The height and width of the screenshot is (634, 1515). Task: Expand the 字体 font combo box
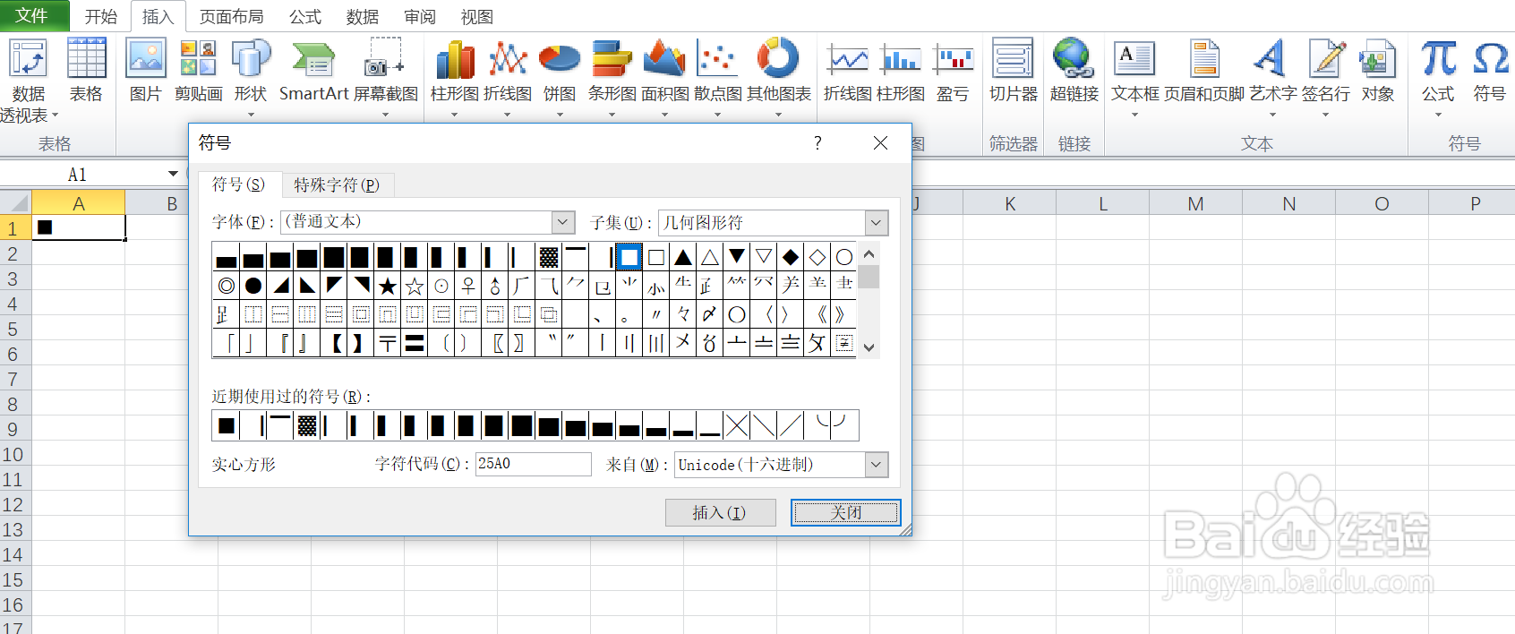click(563, 222)
